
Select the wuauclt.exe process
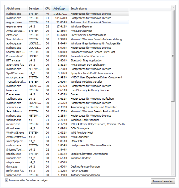tap(67, 158)
